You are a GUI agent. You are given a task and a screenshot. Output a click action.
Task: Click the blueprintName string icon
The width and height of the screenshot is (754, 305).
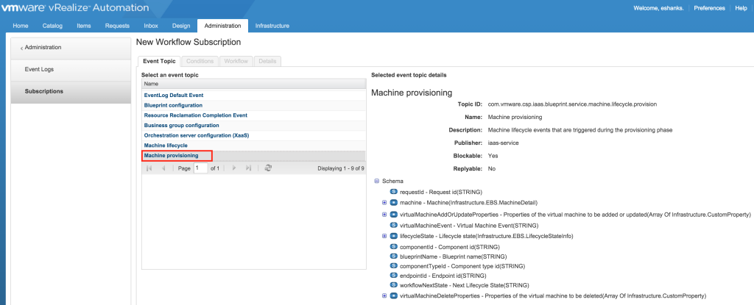click(393, 256)
